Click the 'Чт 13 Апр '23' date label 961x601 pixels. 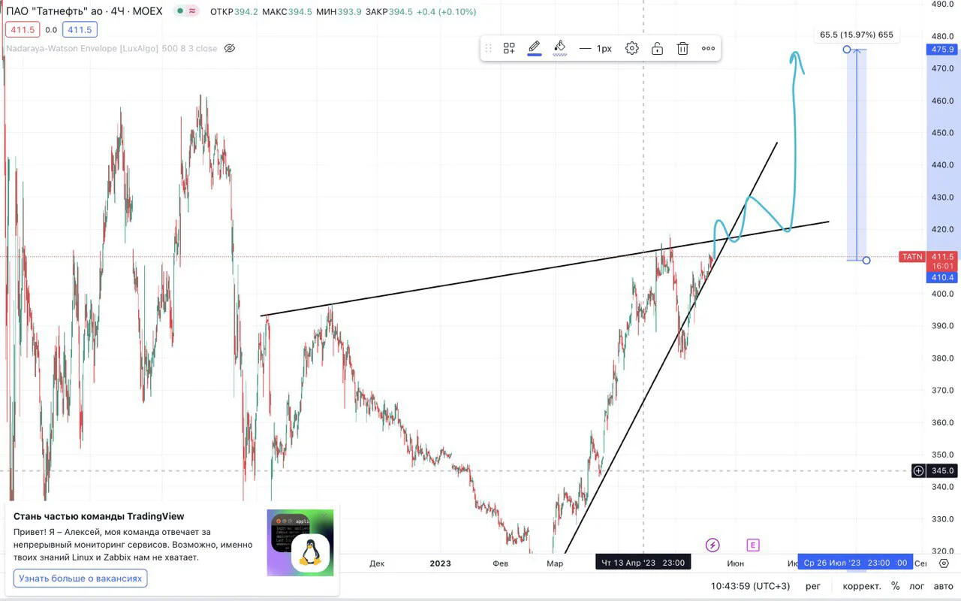click(643, 563)
